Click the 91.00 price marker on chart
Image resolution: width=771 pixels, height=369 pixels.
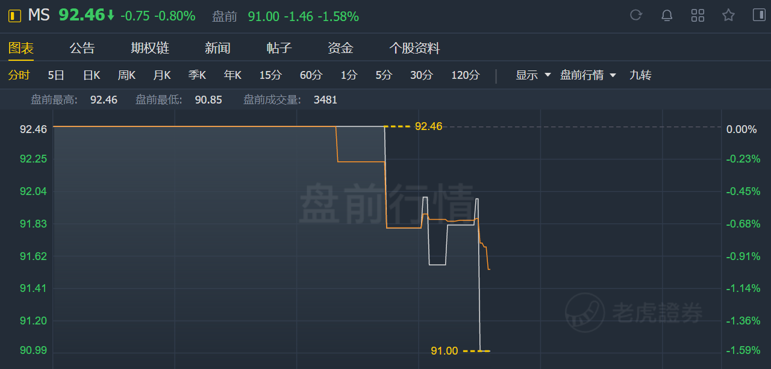coord(445,350)
